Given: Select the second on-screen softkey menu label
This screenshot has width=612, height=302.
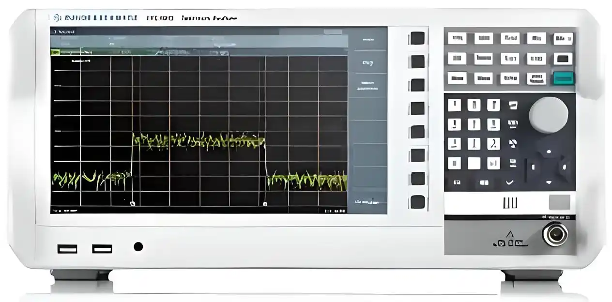Looking at the screenshot, I should coord(367,62).
